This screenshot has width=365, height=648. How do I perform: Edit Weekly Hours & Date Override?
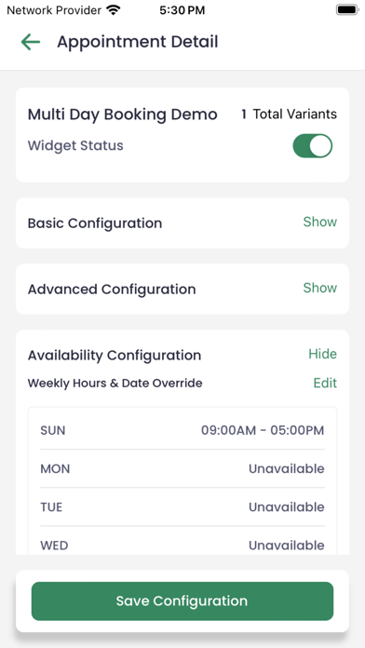pos(325,383)
